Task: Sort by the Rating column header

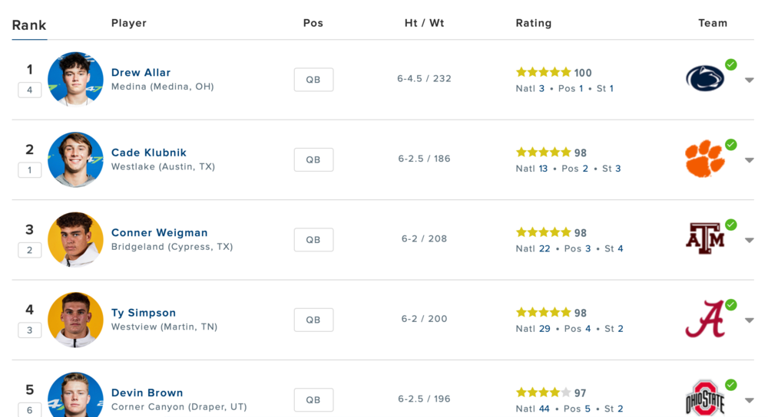Action: tap(534, 23)
